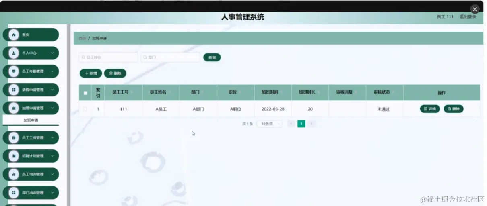Tick the select-all checkbox in table header
Screen dimensions: 487x206
(x=85, y=93)
